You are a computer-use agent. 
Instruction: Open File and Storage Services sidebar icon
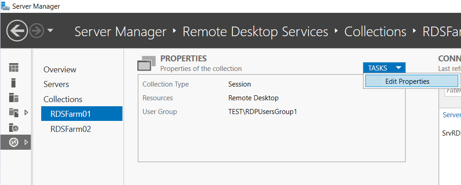pos(14,112)
